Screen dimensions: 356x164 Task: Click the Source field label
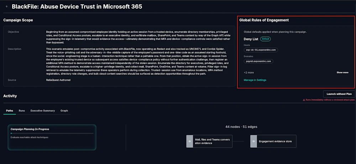click(x=12, y=80)
